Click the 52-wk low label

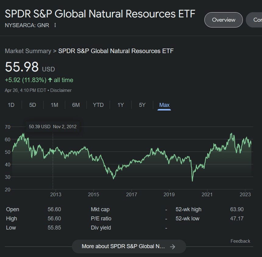coord(187,219)
